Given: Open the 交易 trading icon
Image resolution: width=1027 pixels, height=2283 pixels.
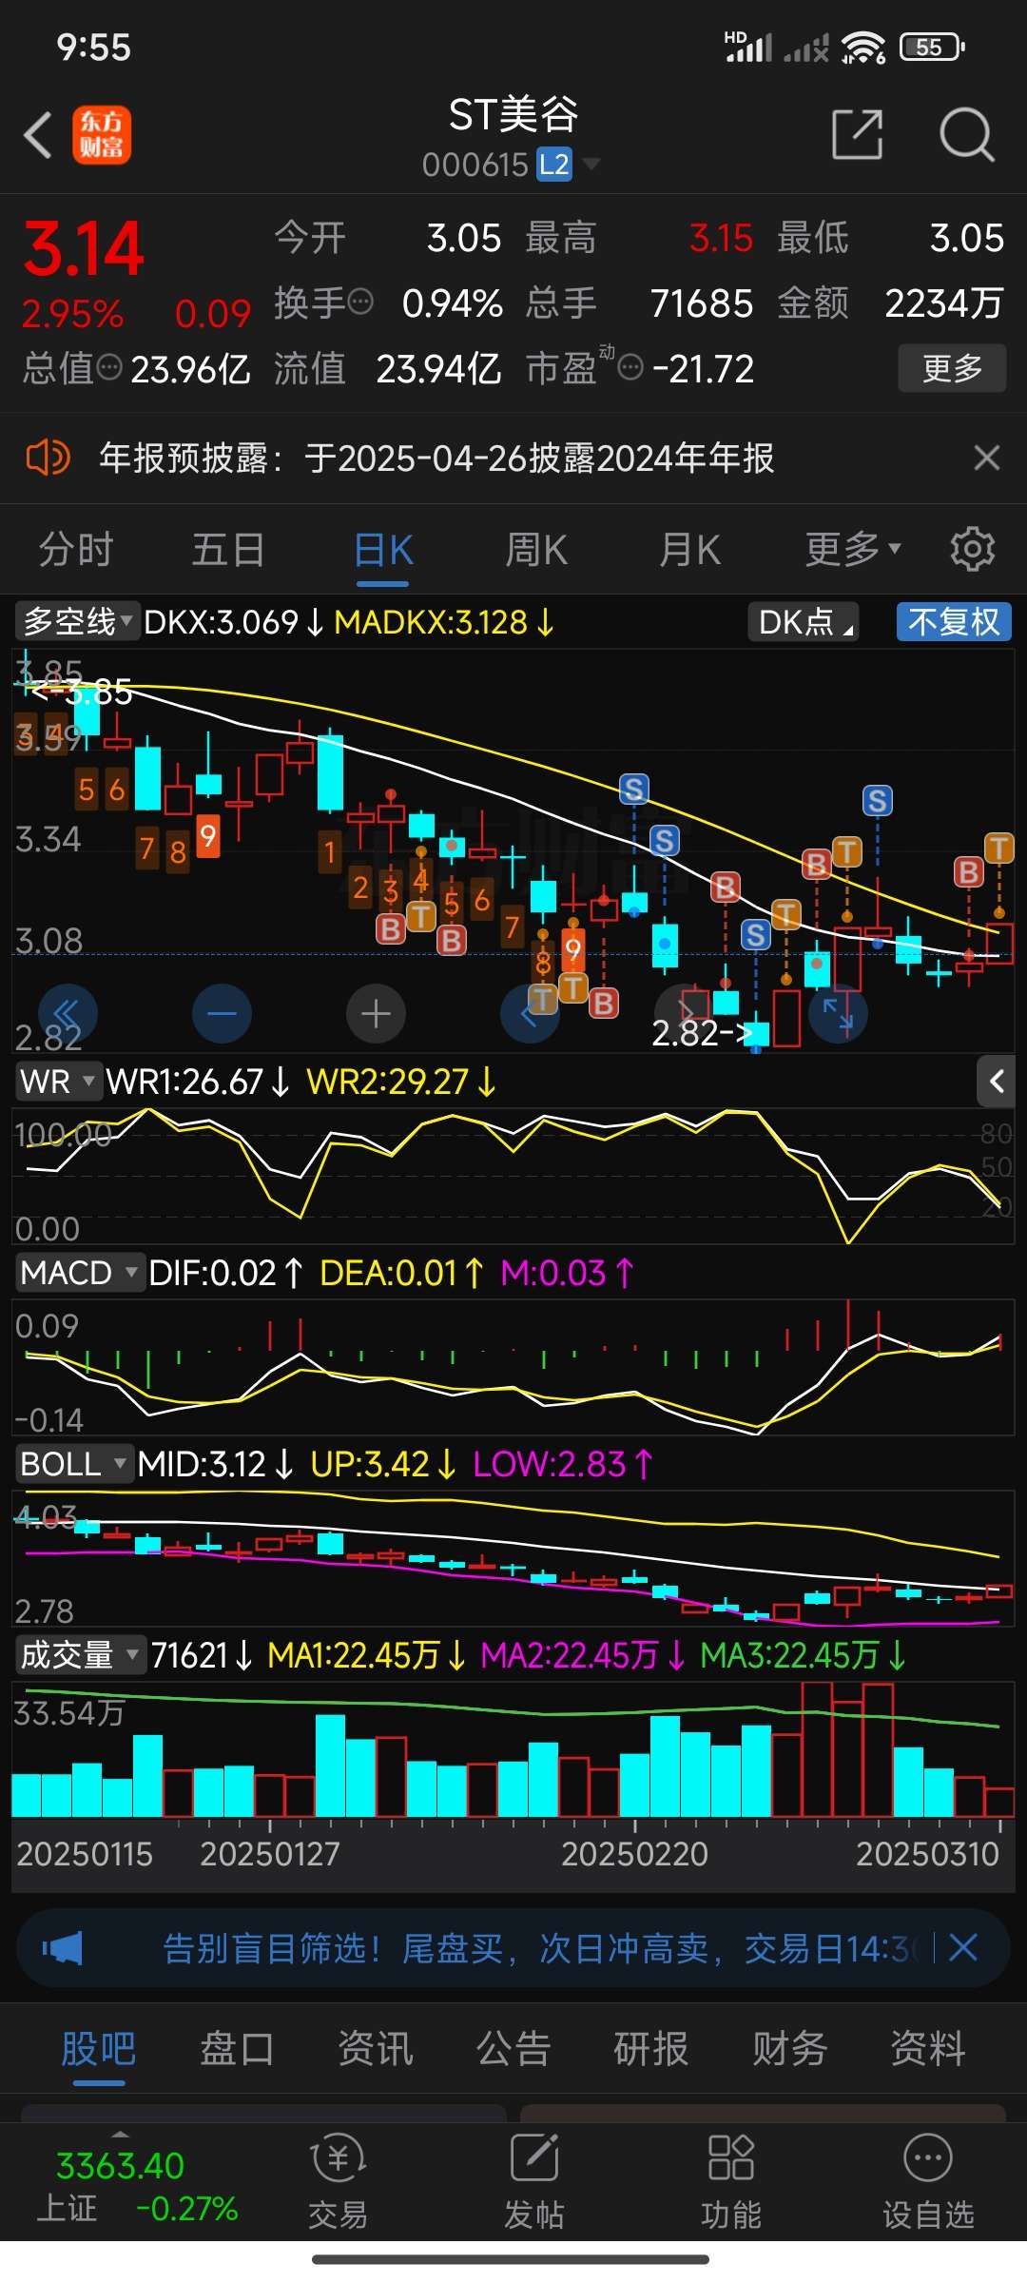Looking at the screenshot, I should click(x=338, y=2182).
